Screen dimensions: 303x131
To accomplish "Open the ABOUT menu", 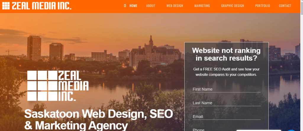I will 151,6.
